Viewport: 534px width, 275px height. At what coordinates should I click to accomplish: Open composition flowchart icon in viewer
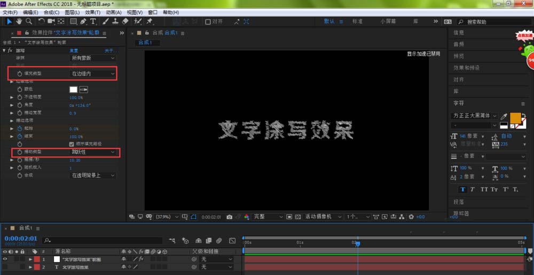[402, 217]
